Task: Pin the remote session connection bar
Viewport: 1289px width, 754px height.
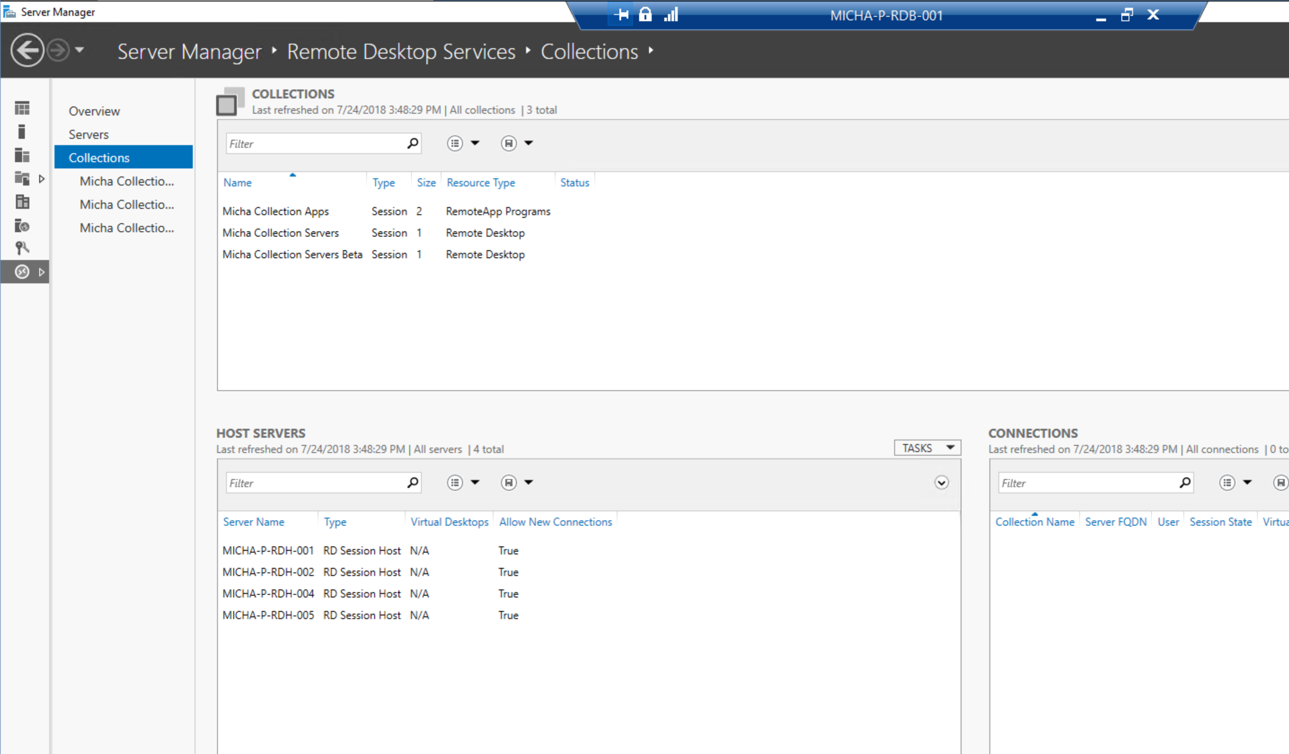Action: (621, 15)
